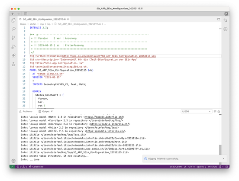Viewport: 239px width, 181px height.
Task: Open models.interlis.ch link in CoordSys lookup line
Action: coord(109,124)
